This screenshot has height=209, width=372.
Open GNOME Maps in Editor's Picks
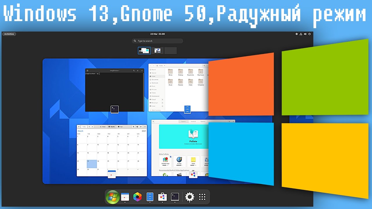pyautogui.click(x=165, y=161)
